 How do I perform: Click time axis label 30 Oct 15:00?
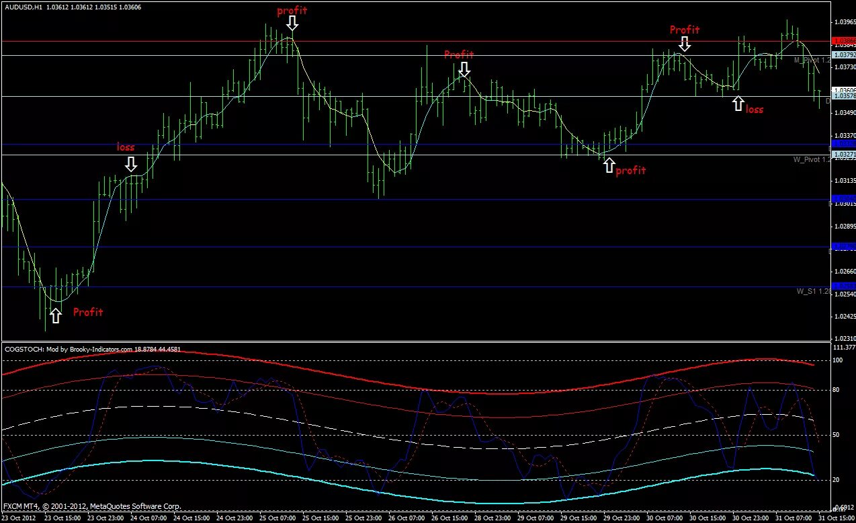pyautogui.click(x=708, y=518)
